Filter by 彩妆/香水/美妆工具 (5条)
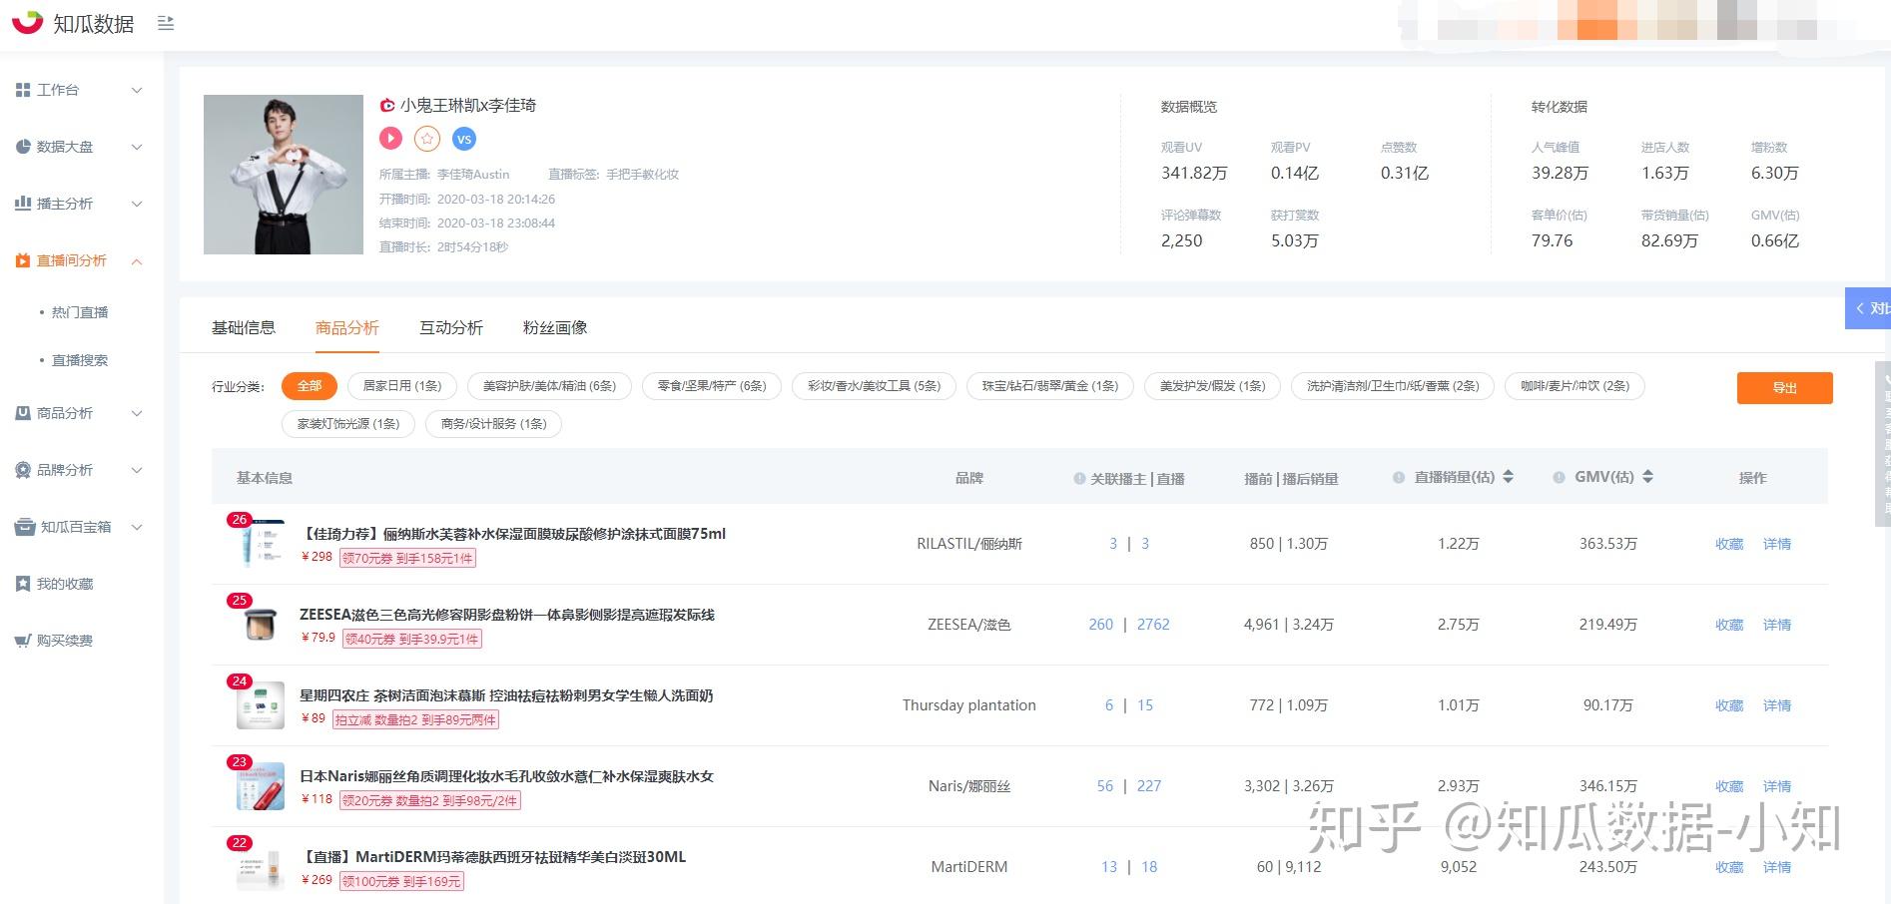Screen dimensions: 1891x904 click(875, 386)
